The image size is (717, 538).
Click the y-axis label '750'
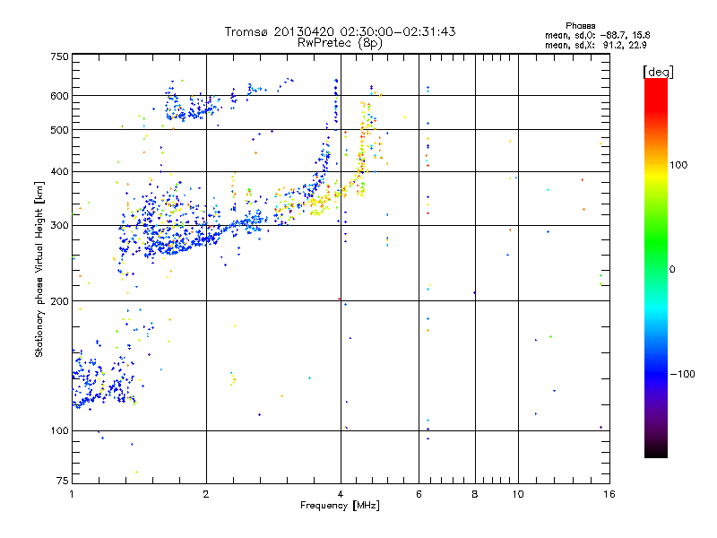coord(59,56)
